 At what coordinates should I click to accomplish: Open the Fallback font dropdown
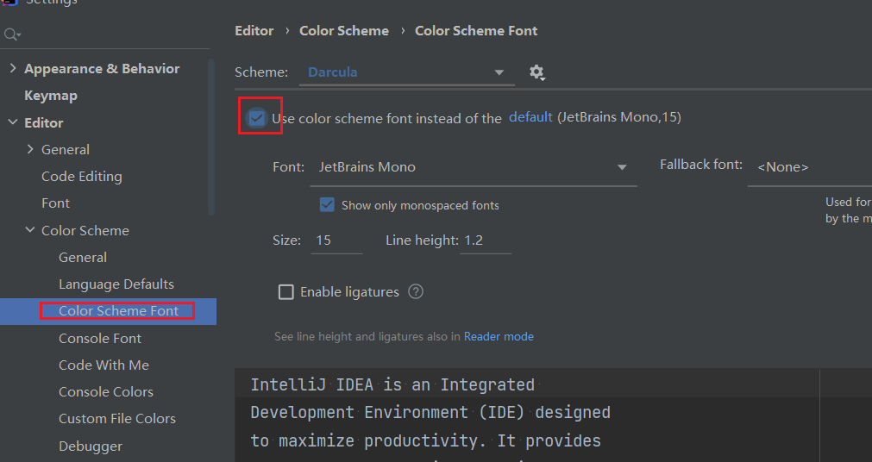click(810, 167)
